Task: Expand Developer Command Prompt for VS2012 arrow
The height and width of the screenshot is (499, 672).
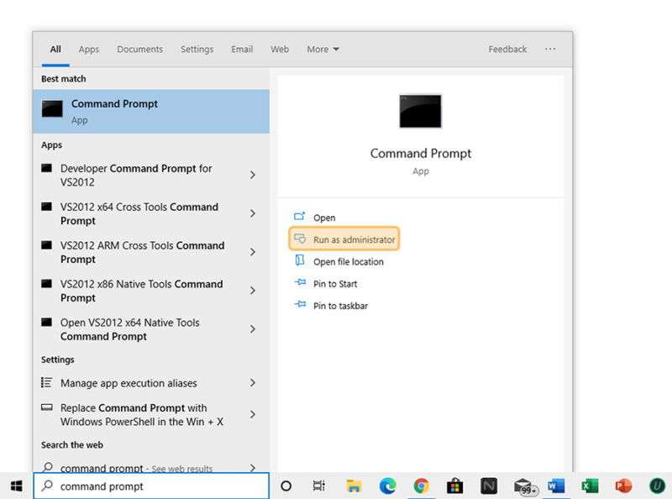Action: [253, 175]
